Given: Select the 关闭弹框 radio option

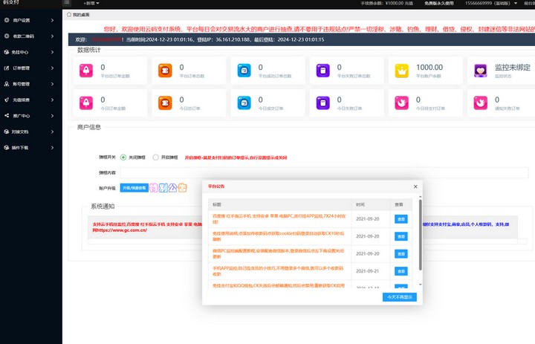Looking at the screenshot, I should click(123, 158).
